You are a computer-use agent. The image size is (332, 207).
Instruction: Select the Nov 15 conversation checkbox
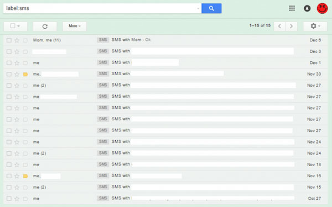point(9,187)
